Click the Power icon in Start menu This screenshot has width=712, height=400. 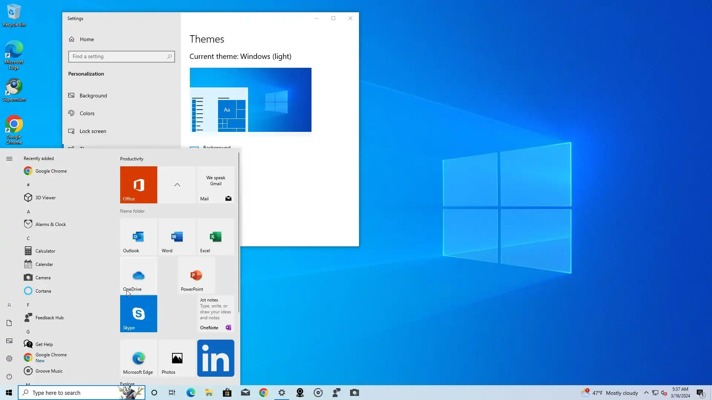point(9,376)
